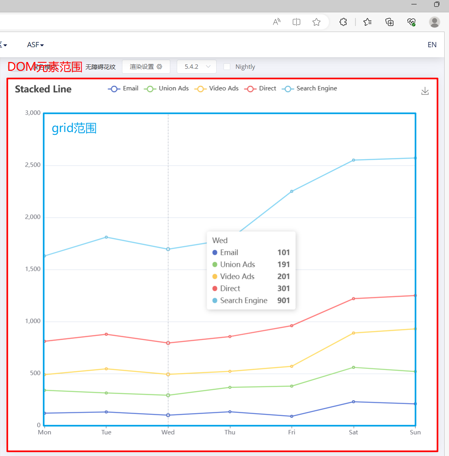The width and height of the screenshot is (449, 456).
Task: Click the Wed data point on Search Engine line
Action: click(x=168, y=249)
